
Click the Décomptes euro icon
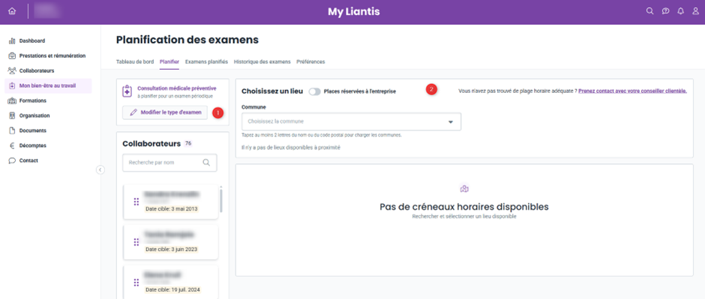12,145
